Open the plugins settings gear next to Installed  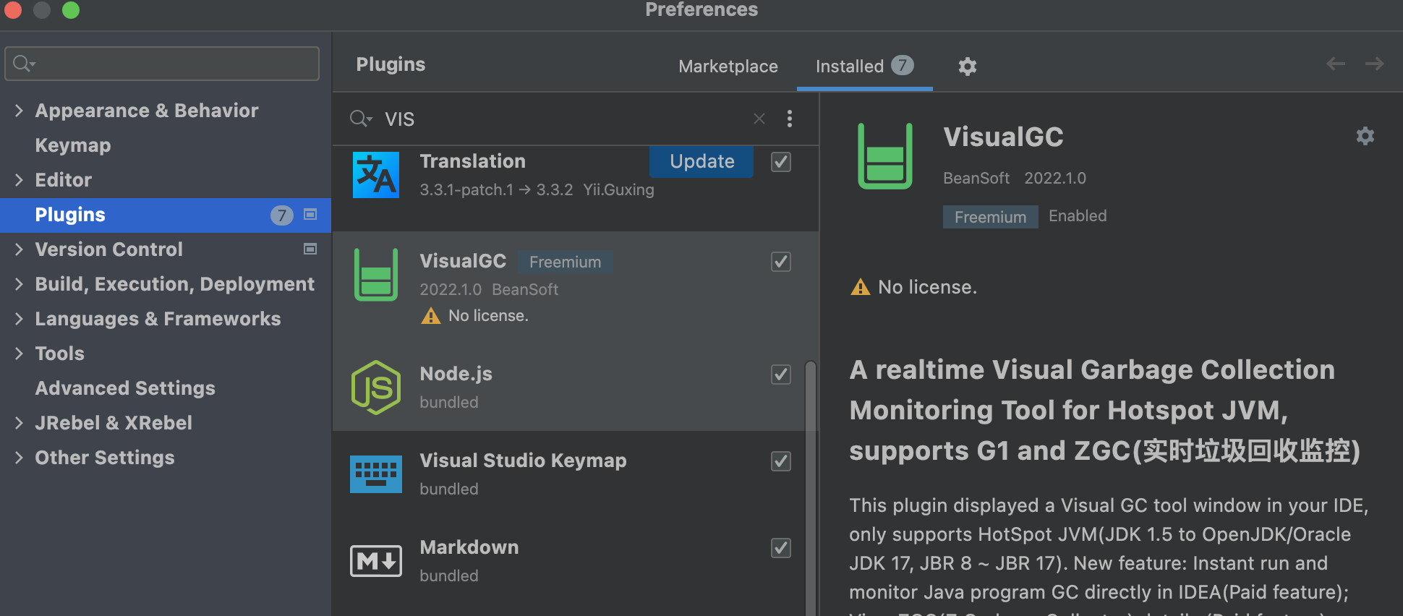tap(968, 67)
